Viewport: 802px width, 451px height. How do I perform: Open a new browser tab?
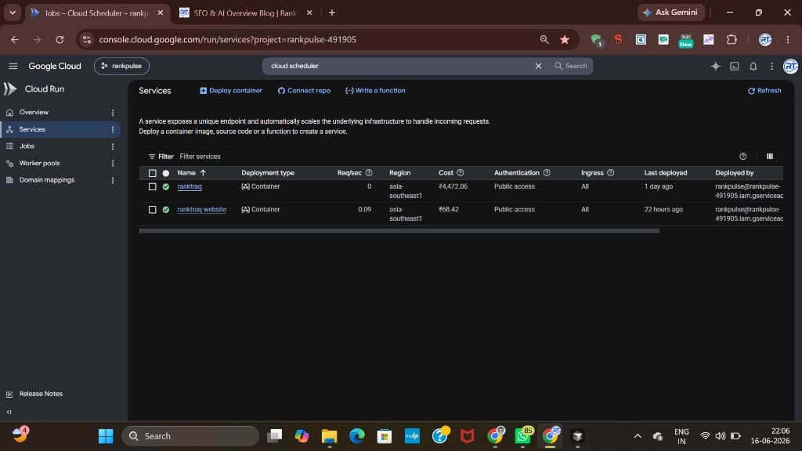tap(332, 13)
